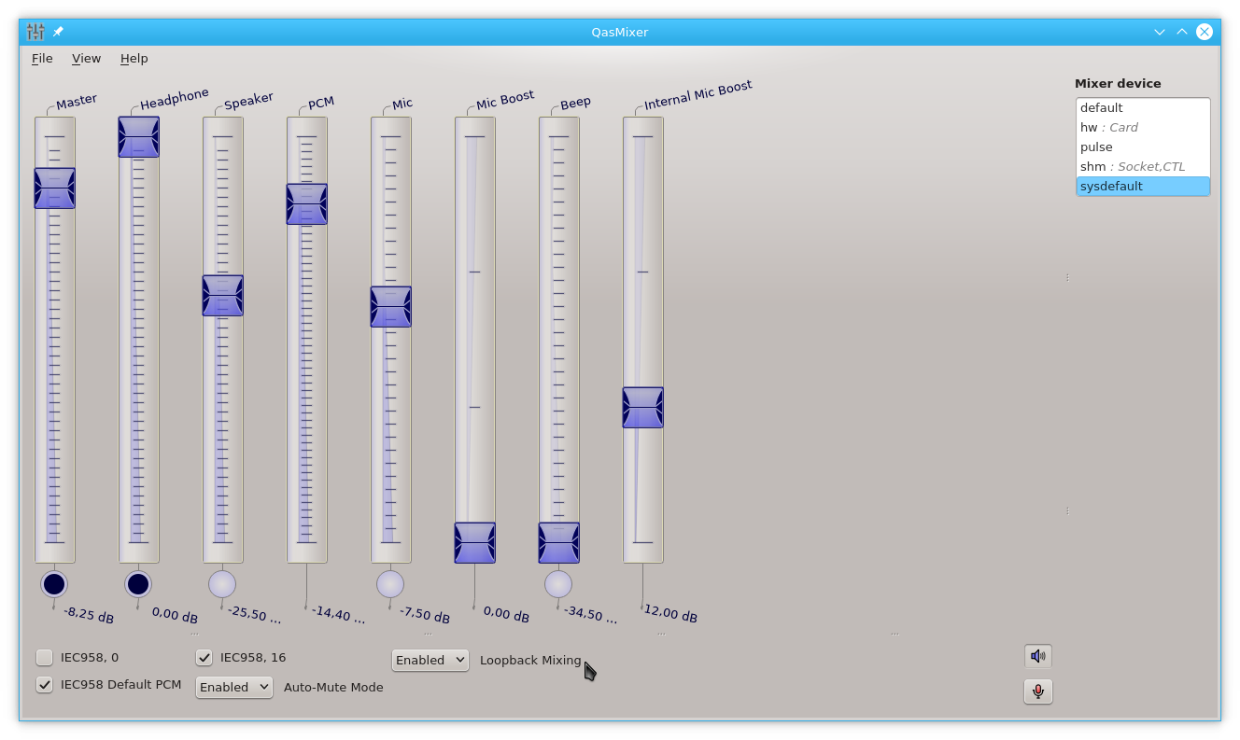1240x740 pixels.
Task: Click the 12,00 dB Internal Mic Boost value
Action: [670, 614]
